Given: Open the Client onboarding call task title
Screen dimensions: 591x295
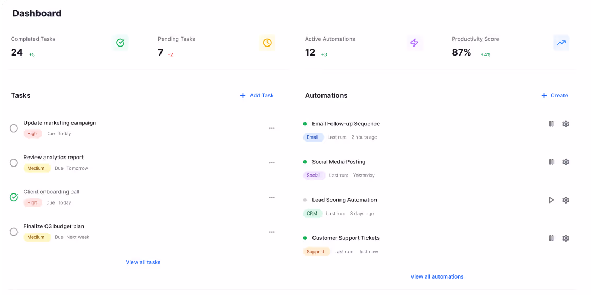Looking at the screenshot, I should tap(52, 192).
